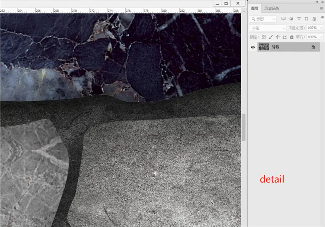Switch to the 图层 tab

(255, 8)
